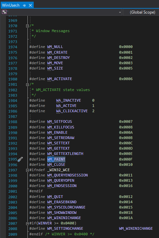Click the WM_CLOSE macro name

[x=56, y=165]
